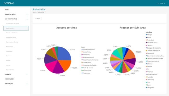The height and width of the screenshot is (96, 169).
Task: Click the Roda da Vida page heading
Action: tap(39, 9)
